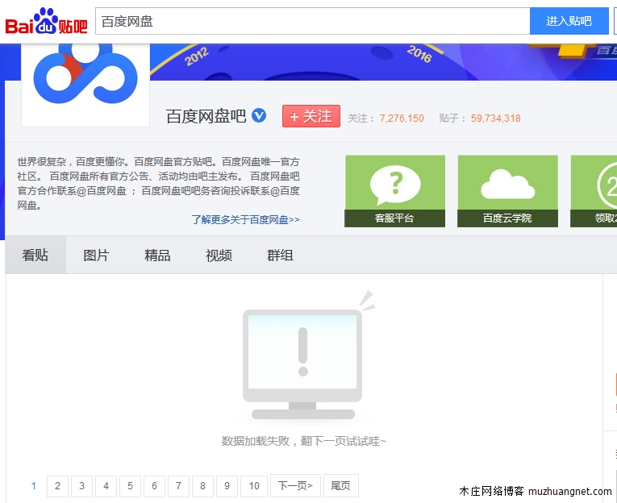Viewport: 617px width, 503px height.
Task: Click current page number 1
Action: (x=34, y=486)
